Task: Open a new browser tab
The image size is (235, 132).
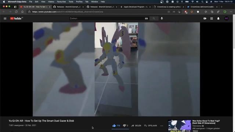Action: 222,7
